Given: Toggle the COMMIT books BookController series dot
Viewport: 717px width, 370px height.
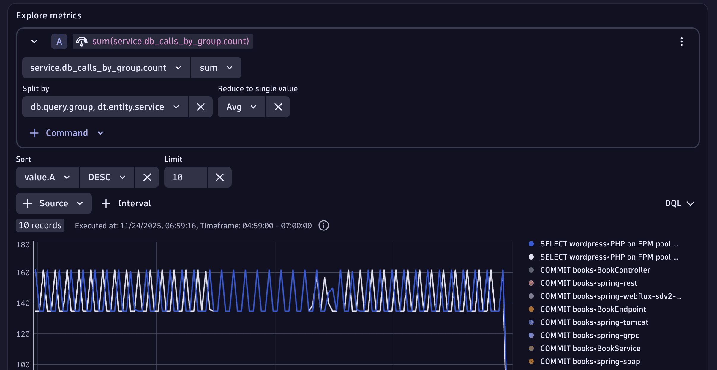Looking at the screenshot, I should coord(531,270).
